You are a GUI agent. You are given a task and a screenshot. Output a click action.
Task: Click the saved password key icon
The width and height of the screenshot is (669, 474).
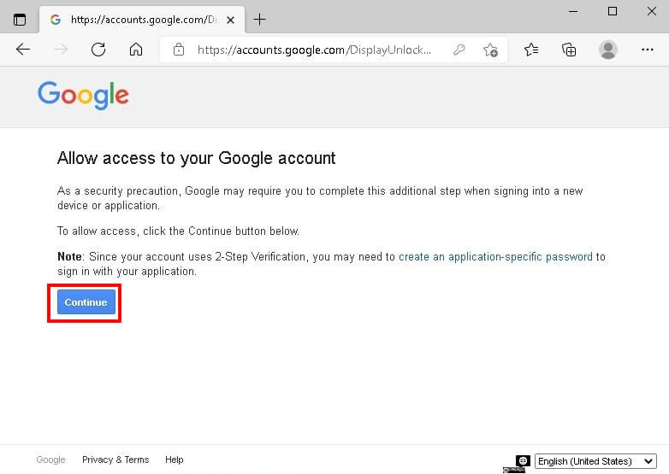(x=459, y=50)
